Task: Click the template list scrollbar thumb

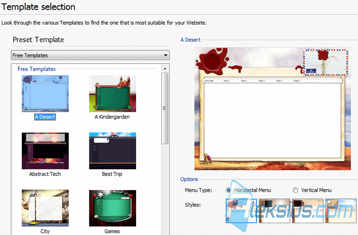Action: [165, 108]
